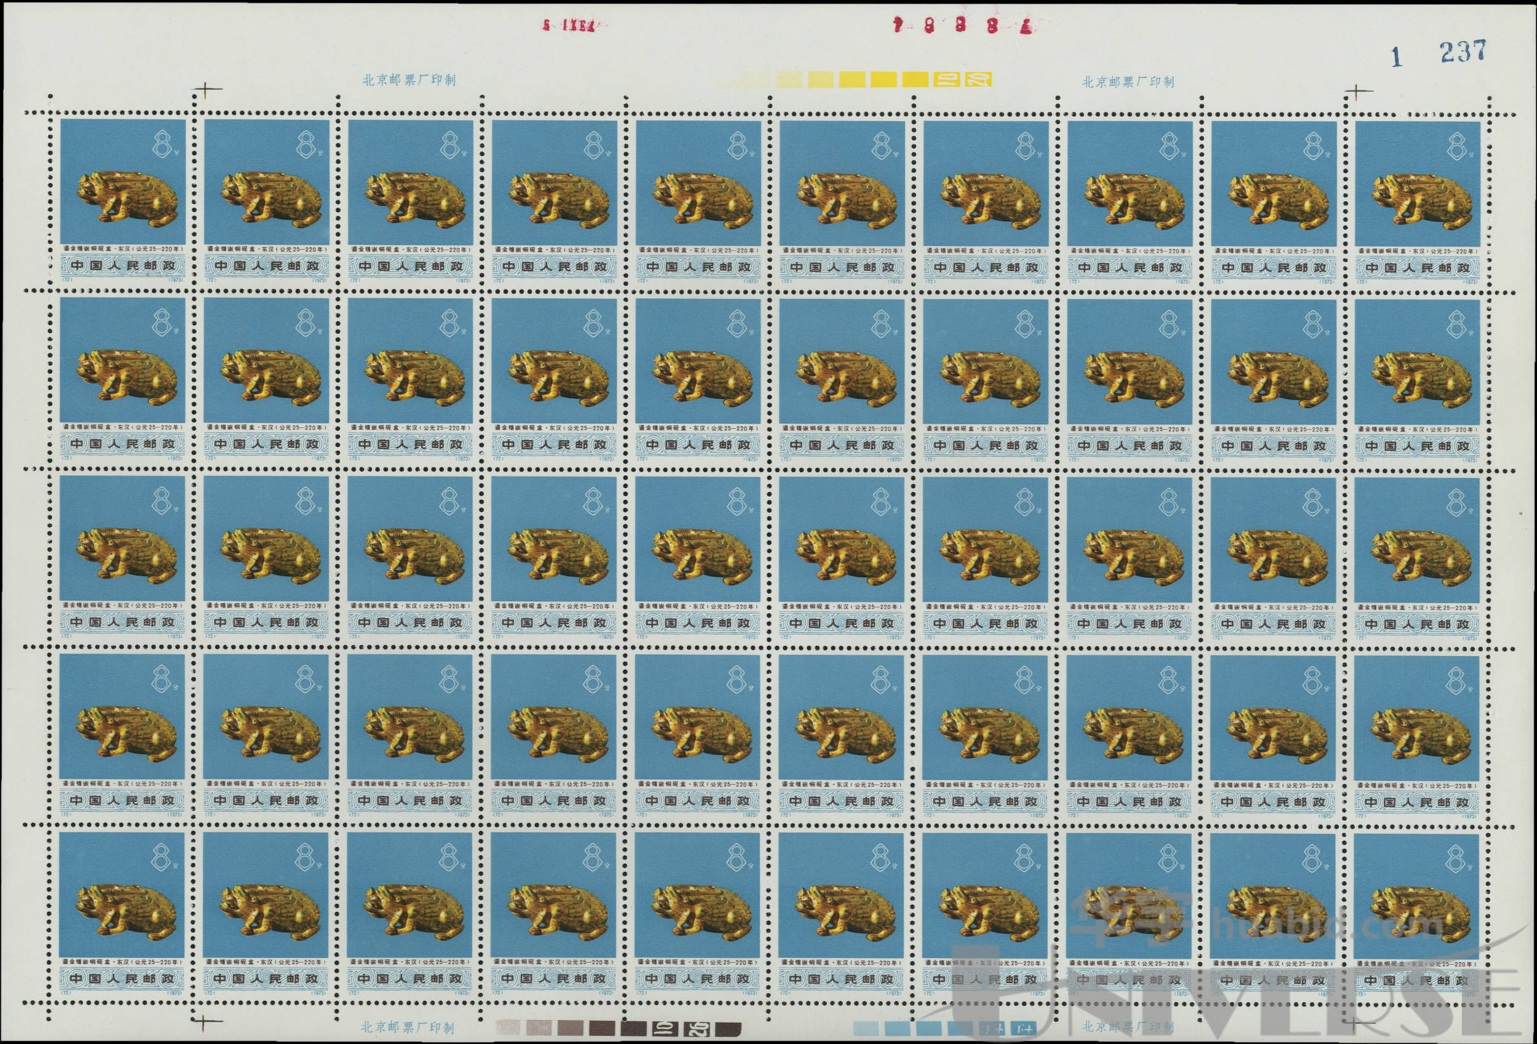Click the darkest brown swatch in the bottom color bar
Image resolution: width=1537 pixels, height=1044 pixels.
[x=728, y=1029]
